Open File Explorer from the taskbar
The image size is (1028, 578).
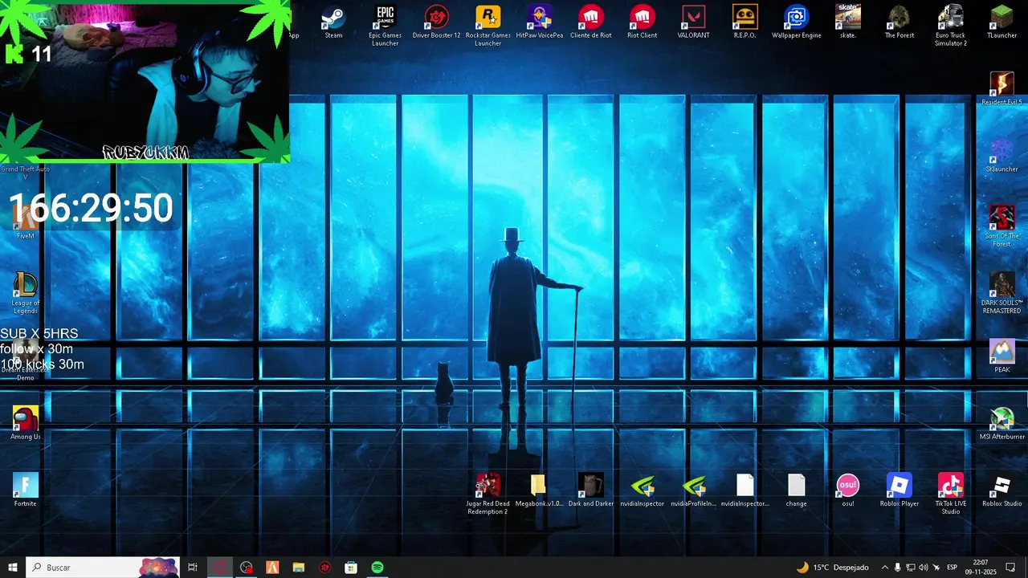click(x=299, y=568)
